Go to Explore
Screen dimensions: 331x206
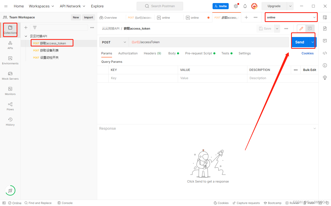point(97,6)
